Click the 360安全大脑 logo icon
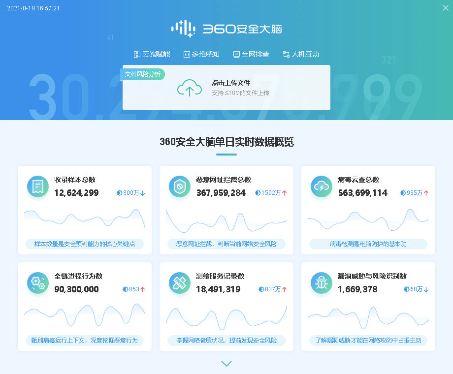This screenshot has height=374, width=453. pyautogui.click(x=182, y=29)
